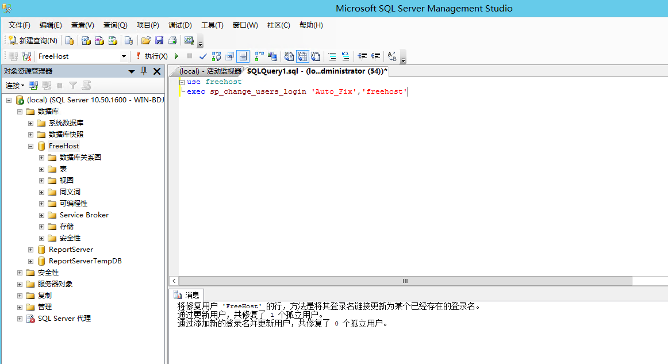Select the ReportServerTempDB database
Screen dimensions: 668x364
[x=85, y=261]
